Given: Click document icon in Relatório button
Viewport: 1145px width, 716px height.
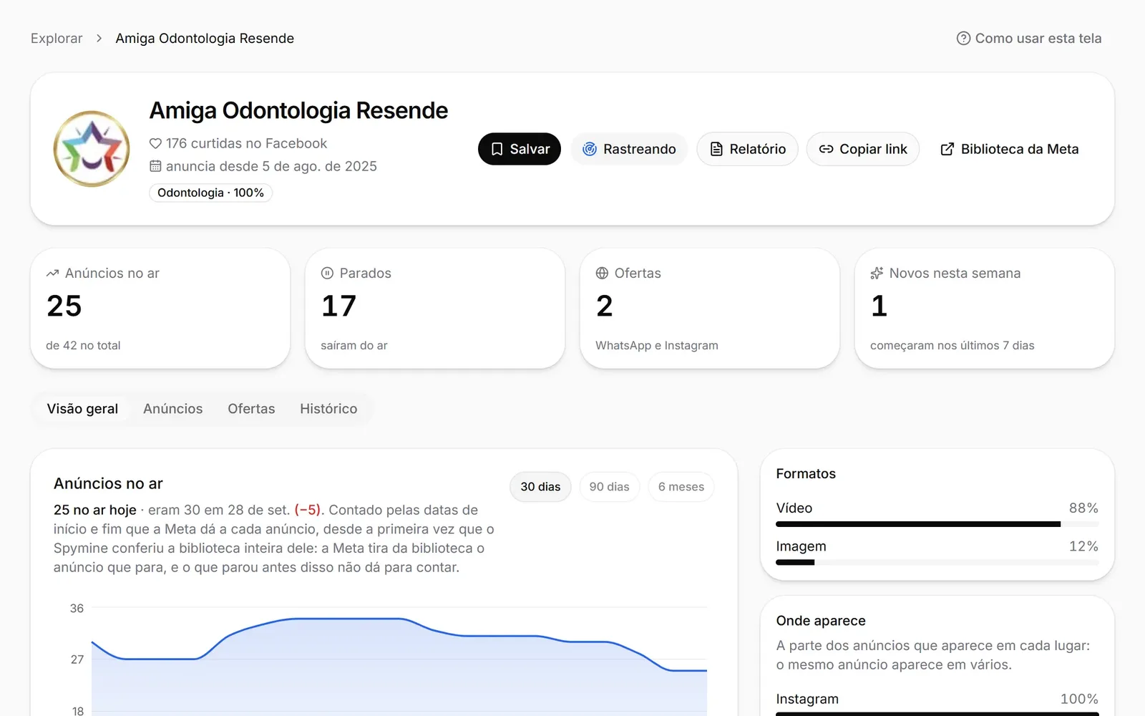Looking at the screenshot, I should click(716, 149).
